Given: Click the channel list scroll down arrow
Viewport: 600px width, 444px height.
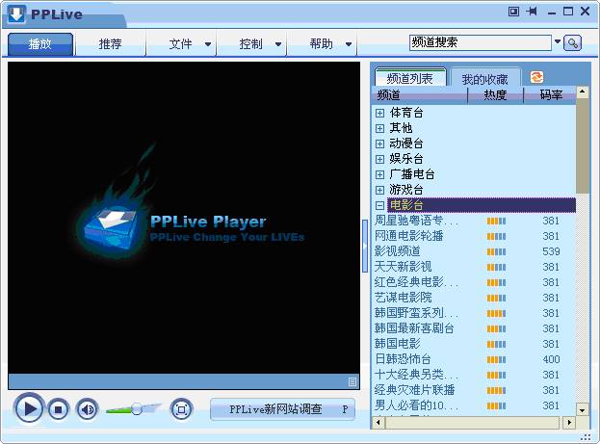Looking at the screenshot, I should pyautogui.click(x=582, y=410).
